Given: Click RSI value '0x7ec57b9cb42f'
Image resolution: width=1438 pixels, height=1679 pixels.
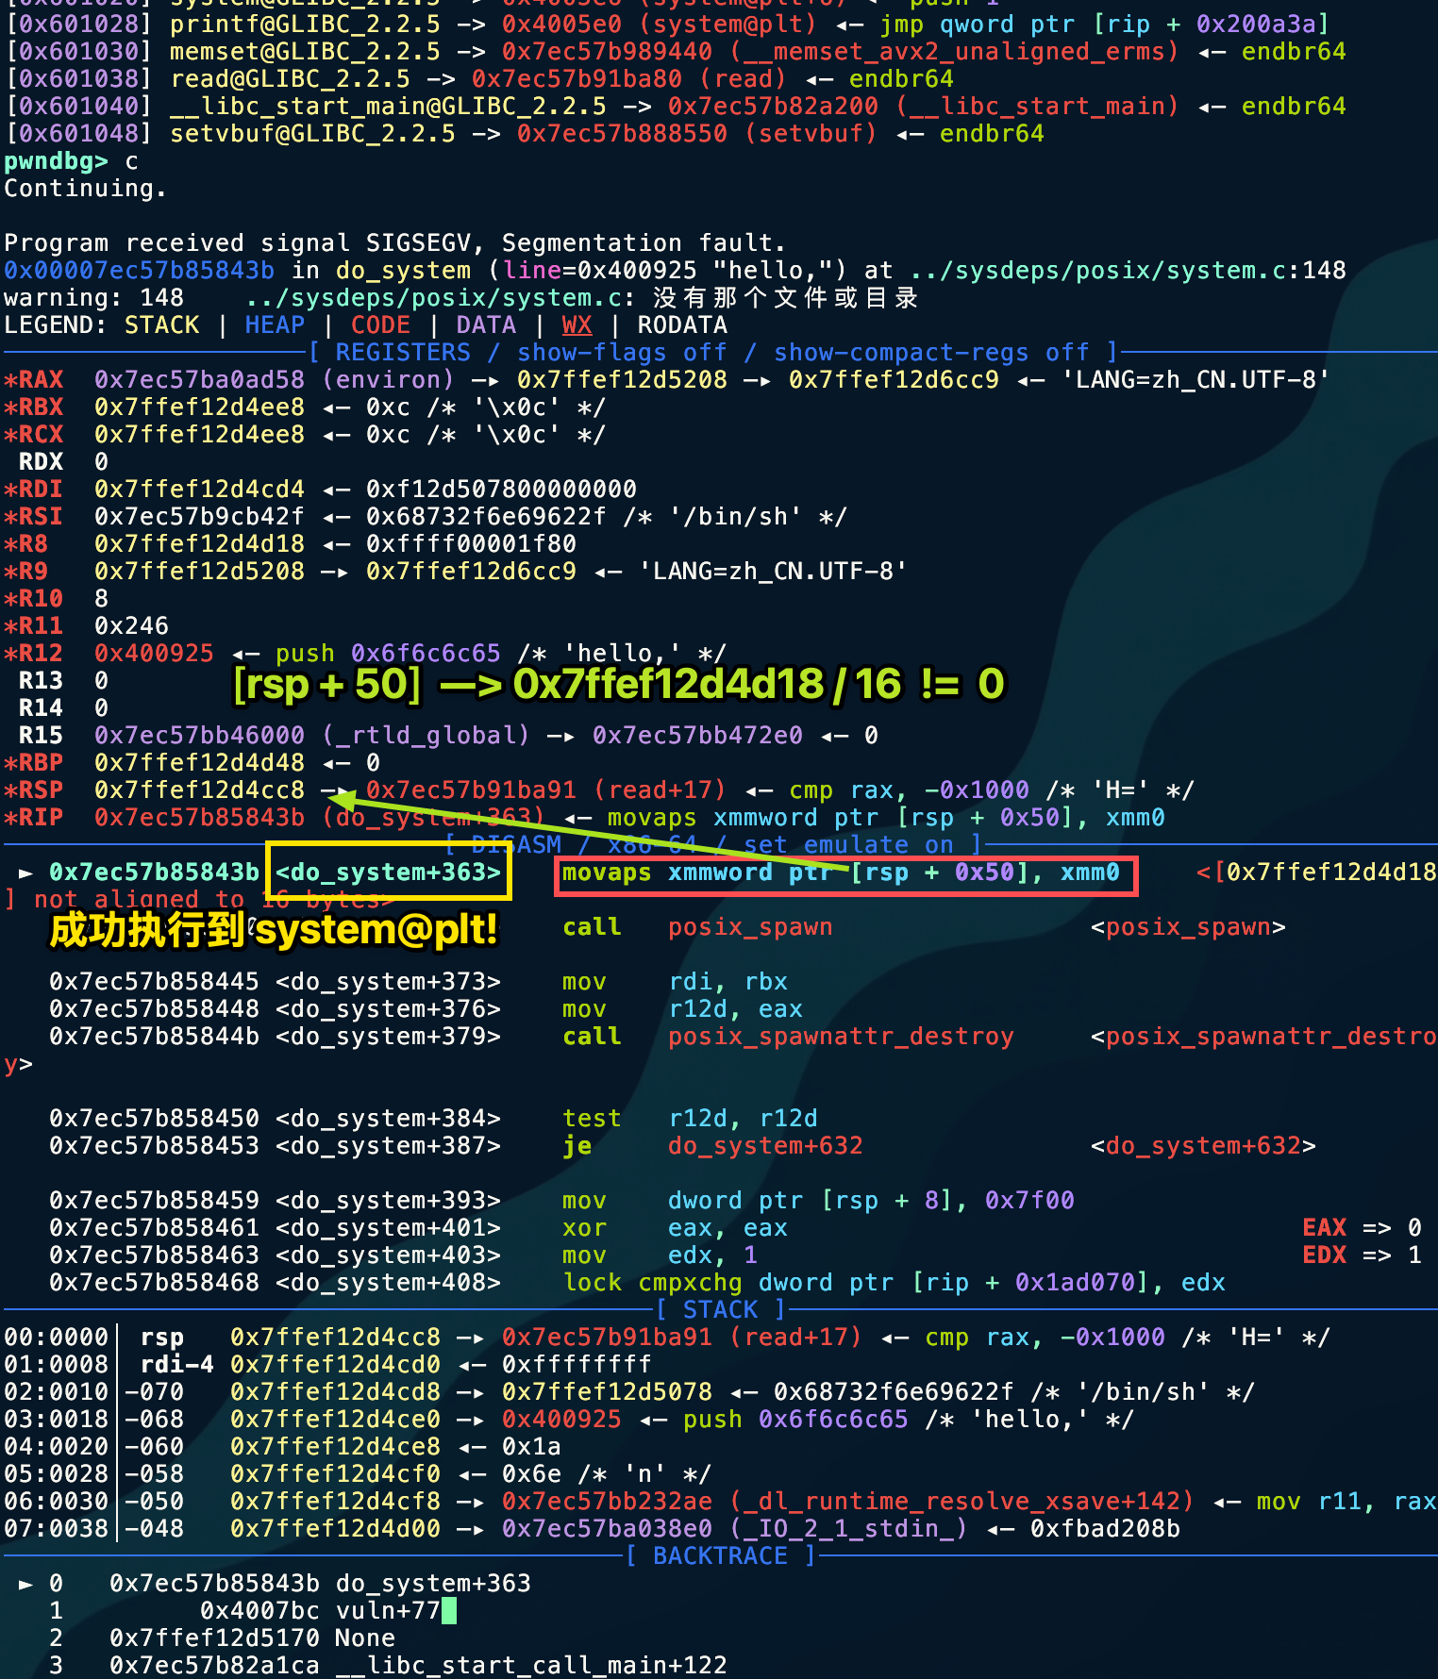Looking at the screenshot, I should (199, 517).
